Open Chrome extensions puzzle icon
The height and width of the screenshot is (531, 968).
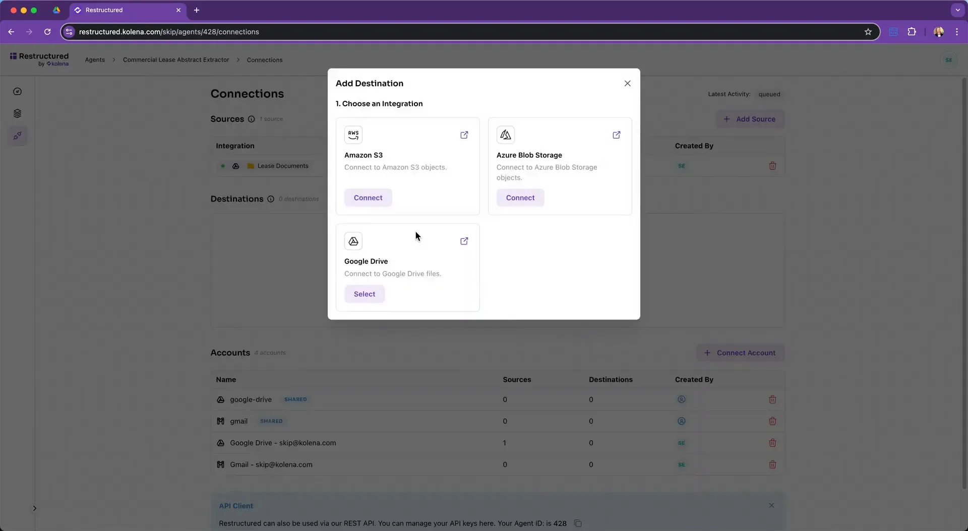[912, 31]
